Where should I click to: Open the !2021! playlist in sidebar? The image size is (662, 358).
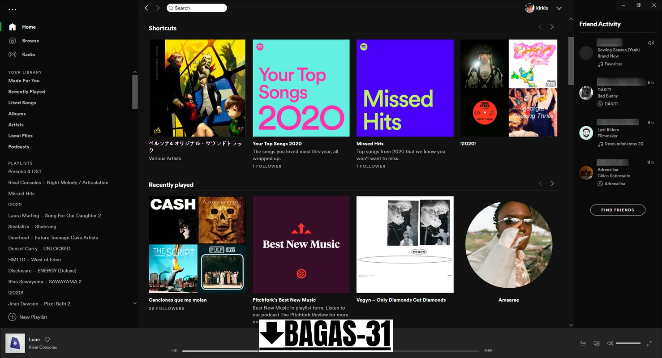[x=15, y=205]
